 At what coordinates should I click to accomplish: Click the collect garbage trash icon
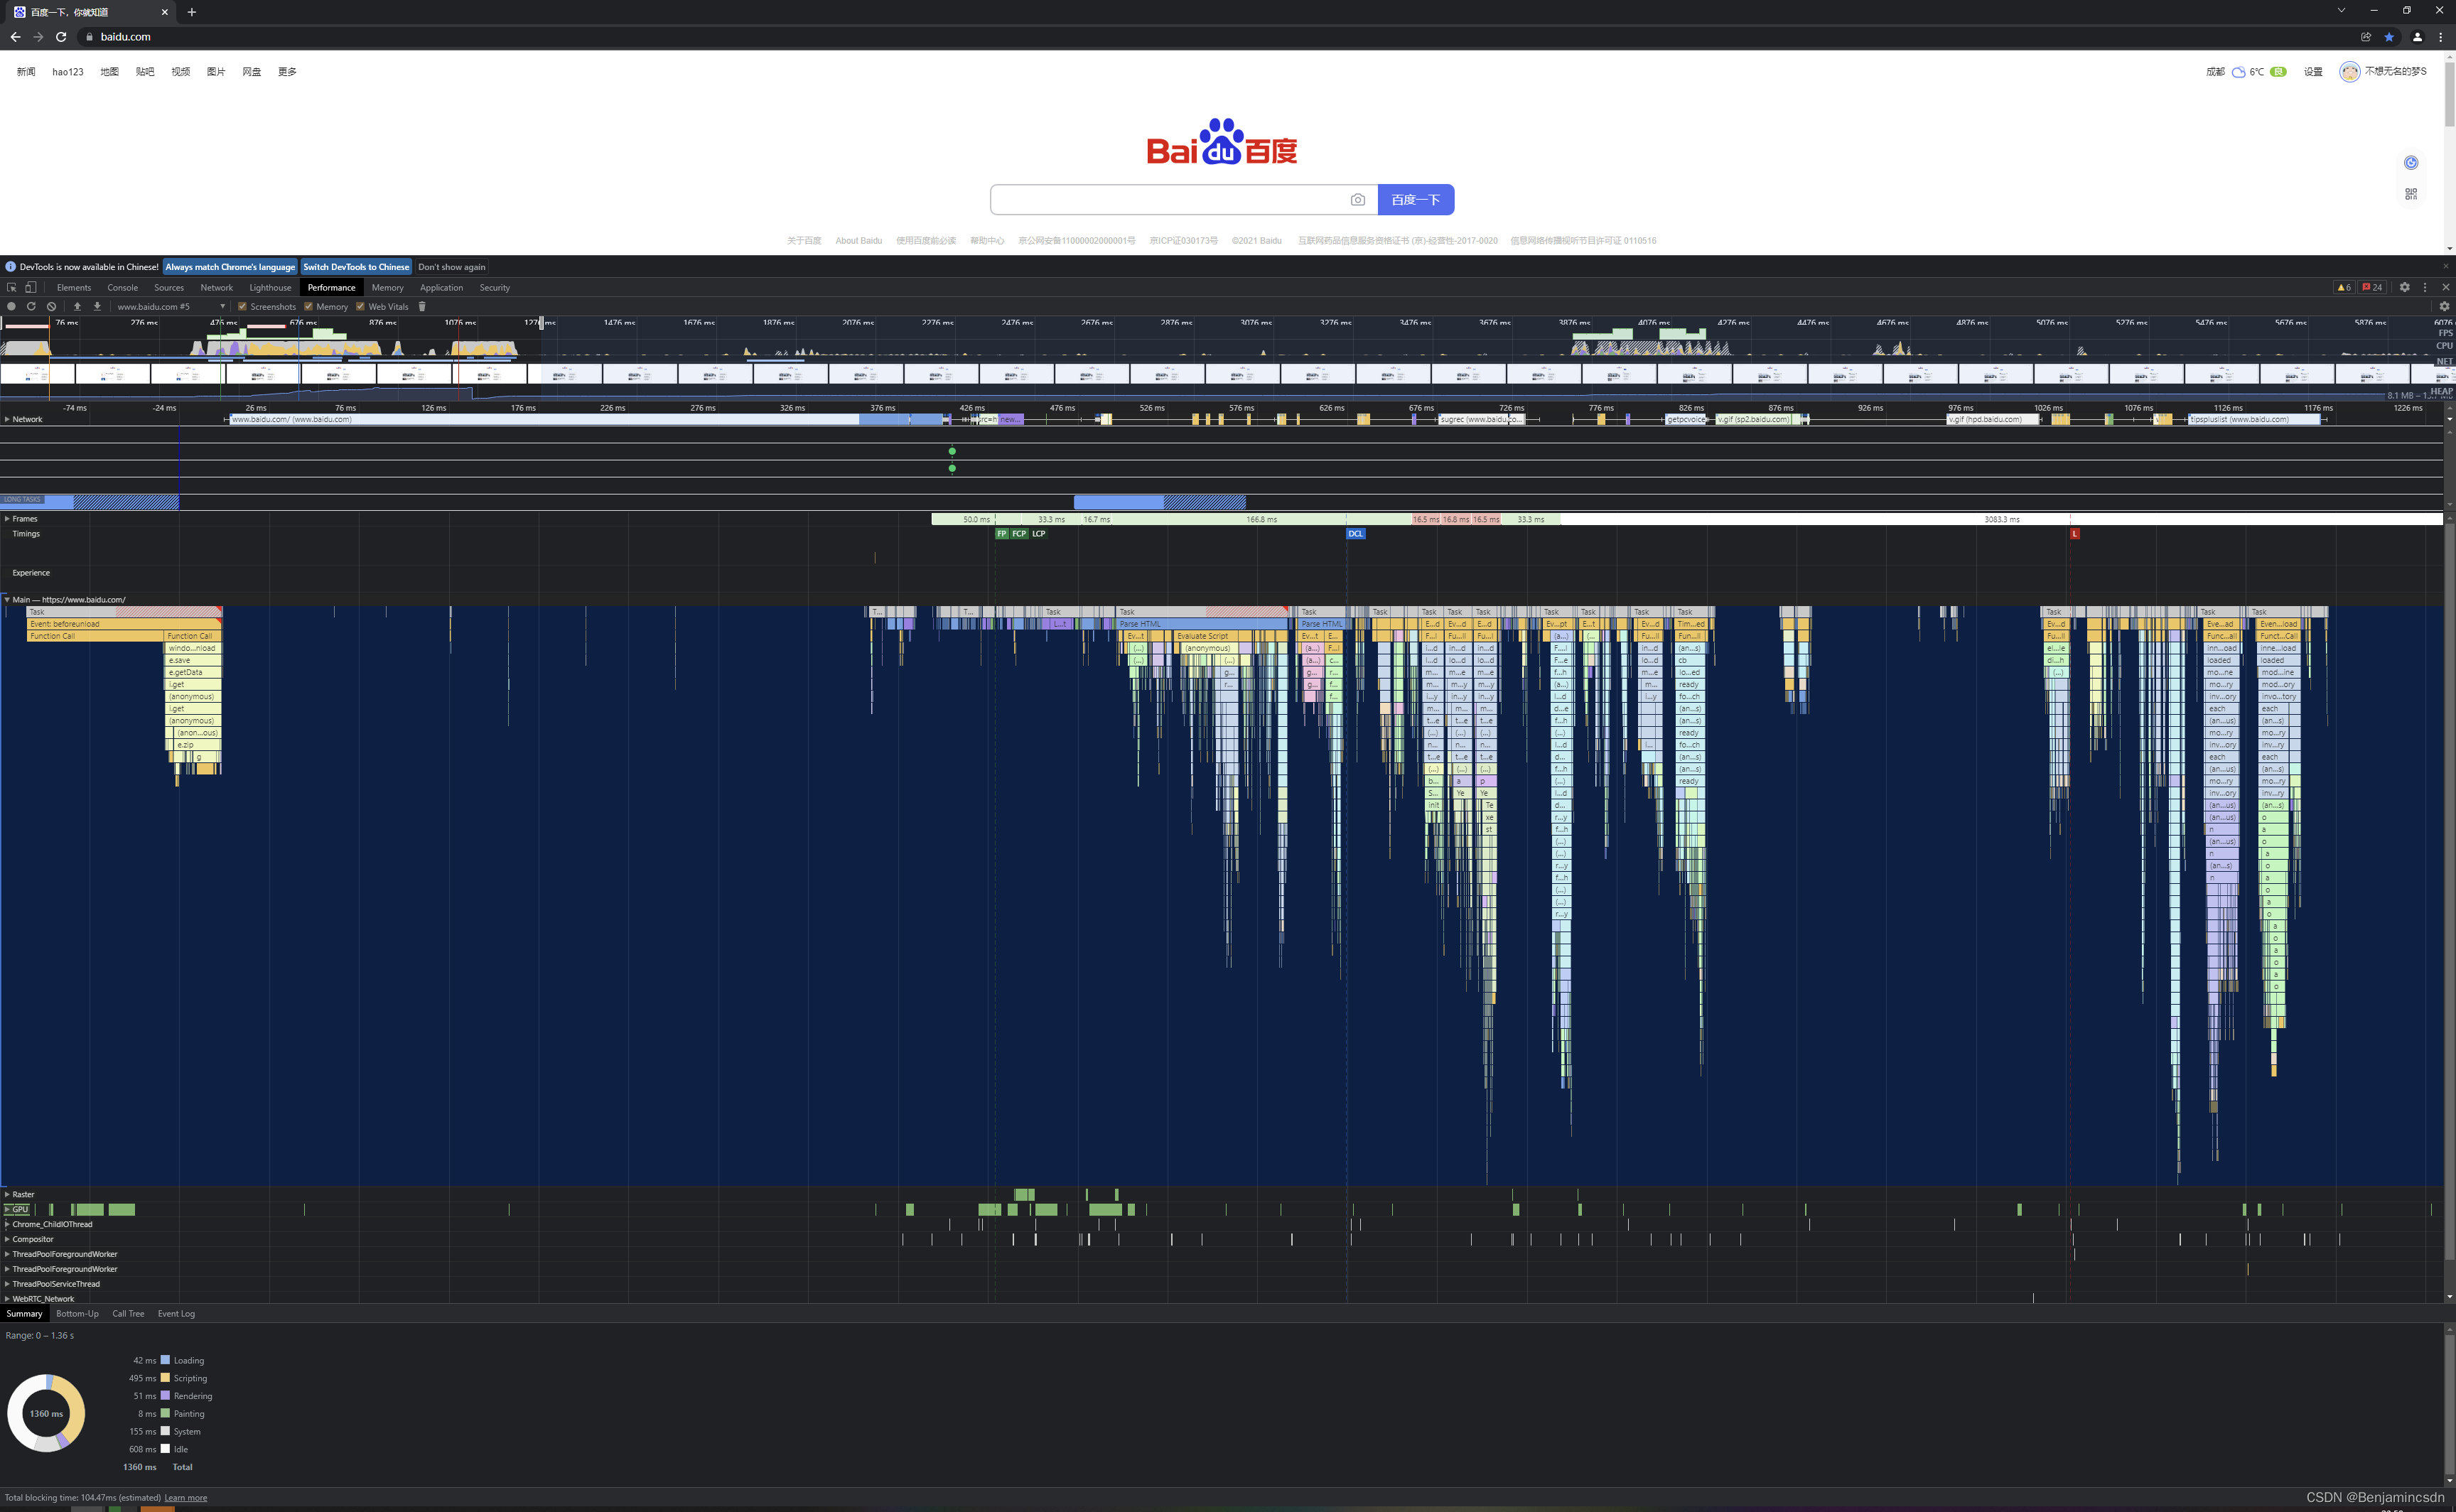coord(422,307)
